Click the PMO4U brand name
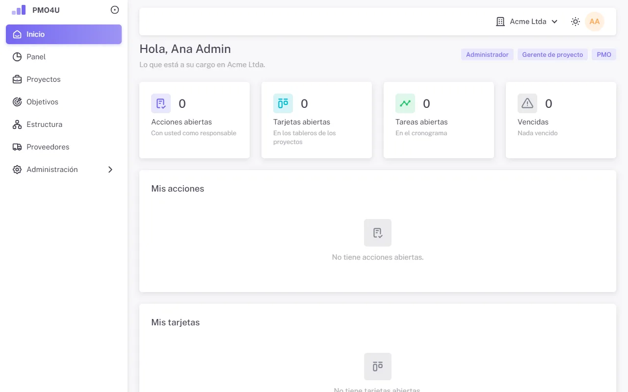Image resolution: width=628 pixels, height=392 pixels. click(x=46, y=10)
